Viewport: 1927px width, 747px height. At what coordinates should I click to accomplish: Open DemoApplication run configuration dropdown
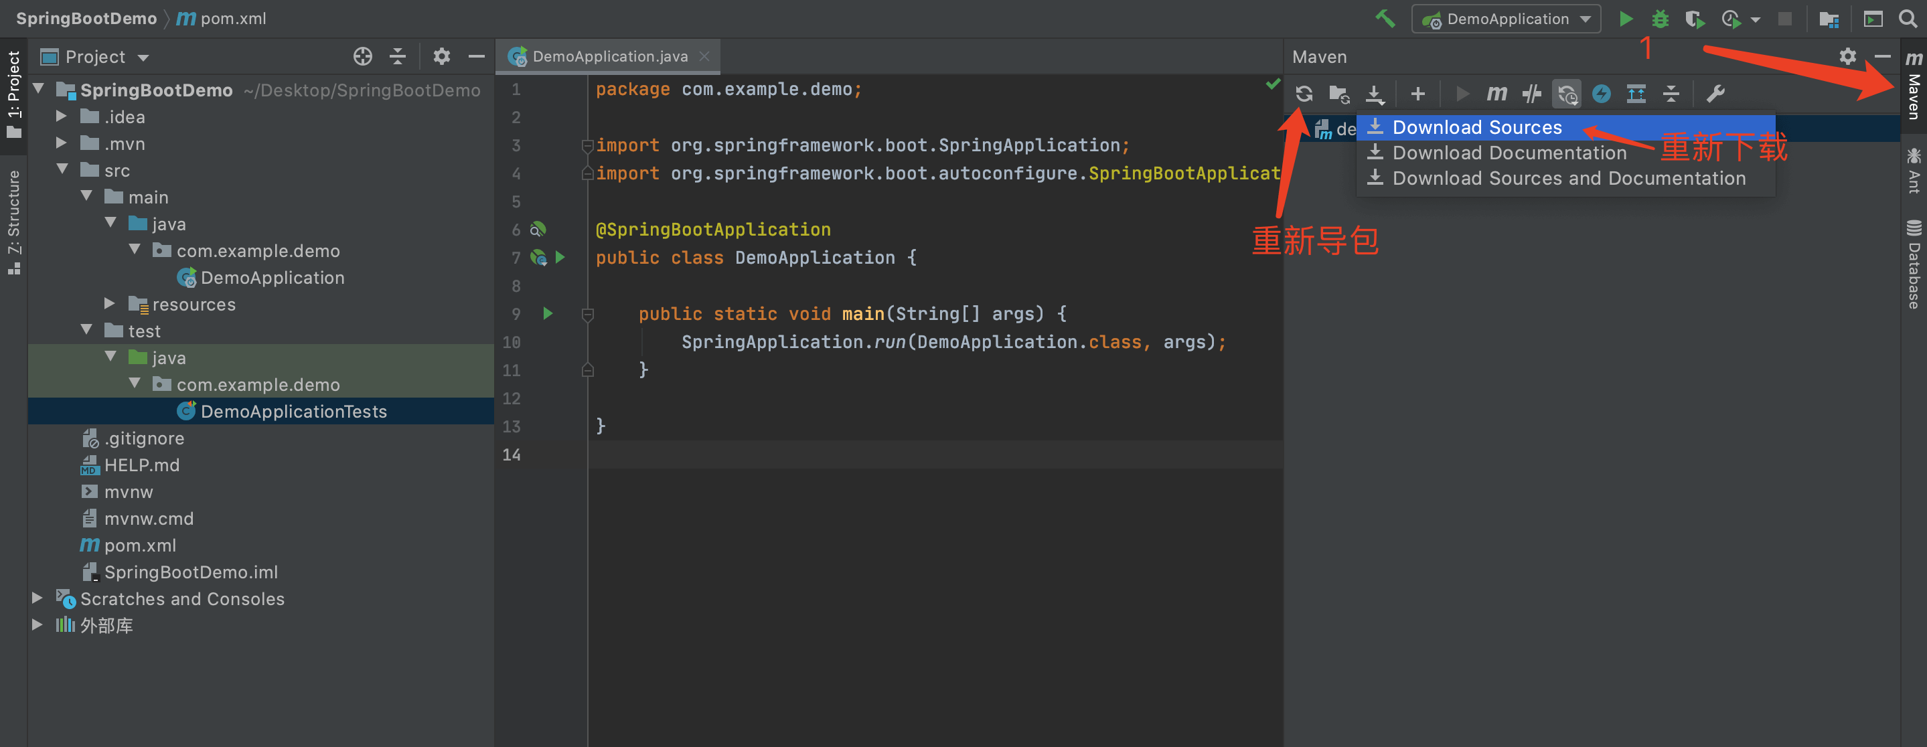pos(1506,19)
